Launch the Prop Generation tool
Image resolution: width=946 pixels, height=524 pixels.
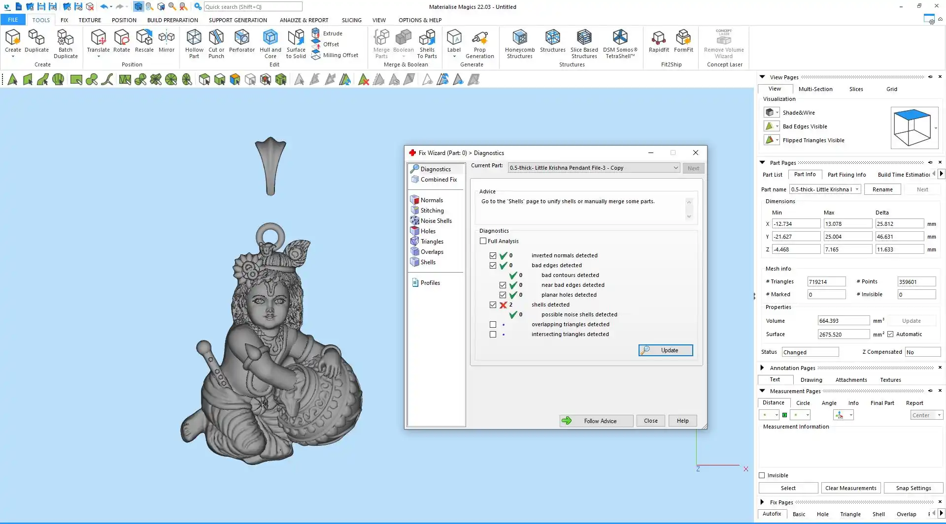click(x=479, y=43)
